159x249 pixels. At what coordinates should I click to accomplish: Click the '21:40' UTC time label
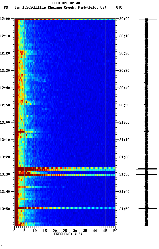pos(124,192)
